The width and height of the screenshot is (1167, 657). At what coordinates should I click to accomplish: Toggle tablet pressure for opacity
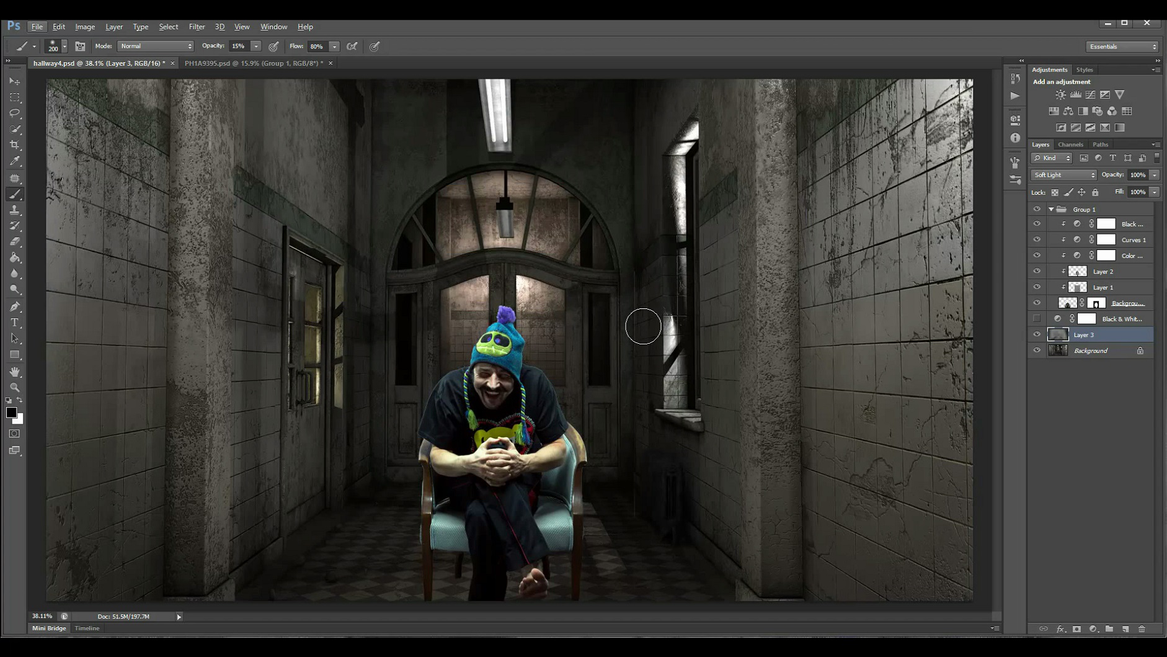pos(273,47)
